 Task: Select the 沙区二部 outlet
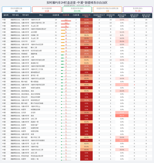(34, 119)
